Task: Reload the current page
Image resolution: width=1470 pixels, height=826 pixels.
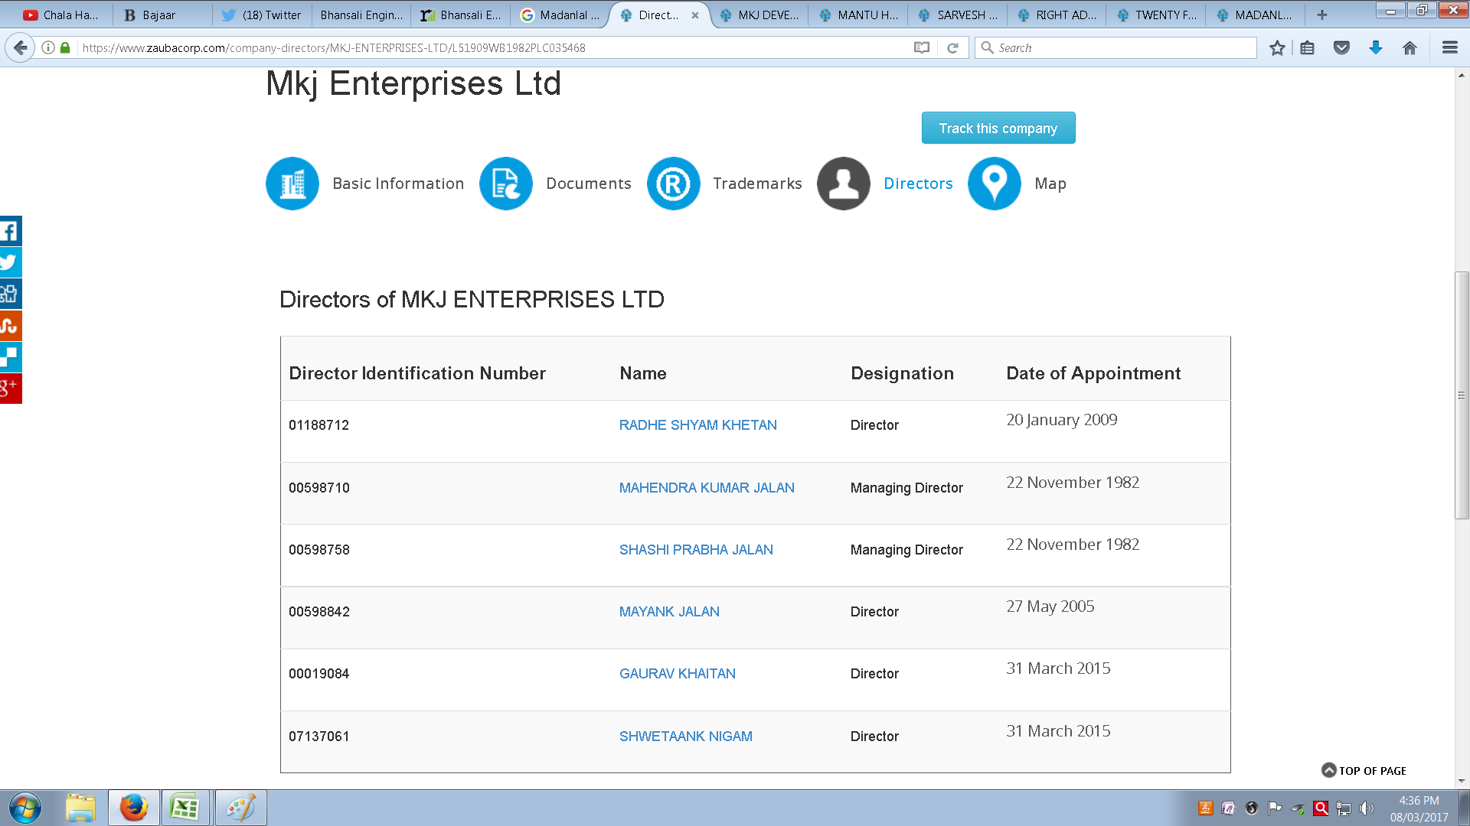Action: (x=952, y=48)
